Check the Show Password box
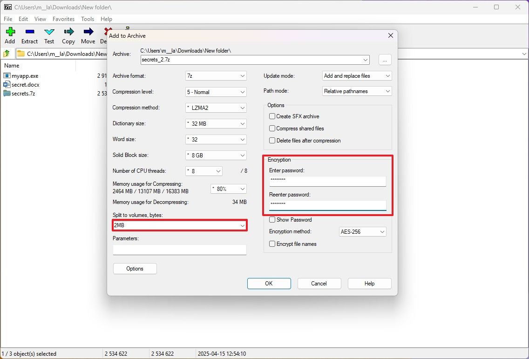The width and height of the screenshot is (529, 359). point(272,219)
